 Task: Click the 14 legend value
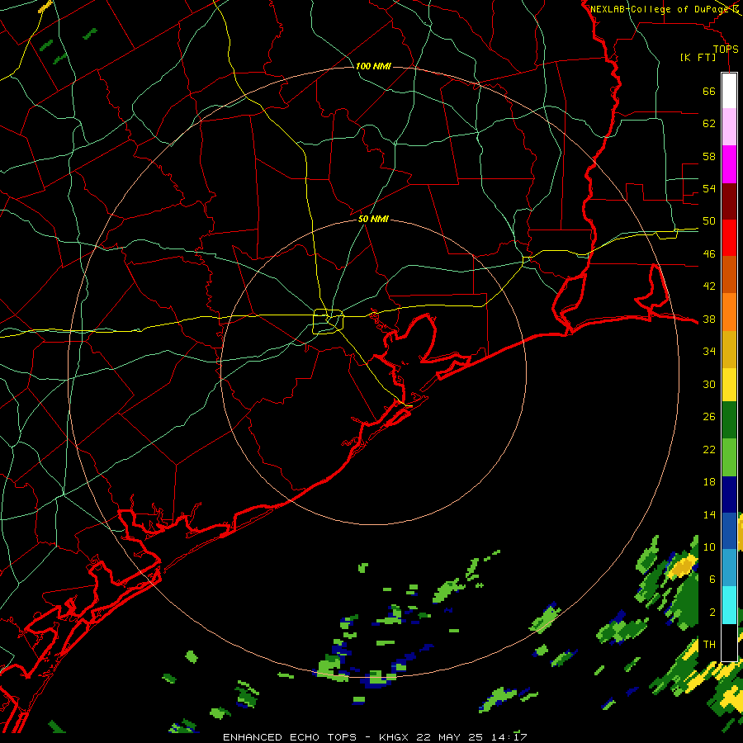pyautogui.click(x=709, y=514)
